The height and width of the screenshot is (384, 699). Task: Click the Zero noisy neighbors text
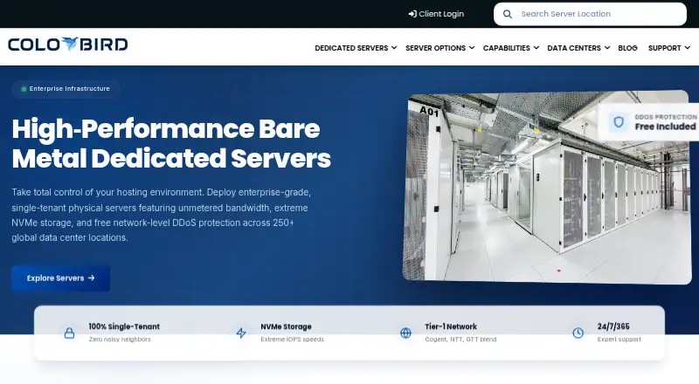point(120,339)
